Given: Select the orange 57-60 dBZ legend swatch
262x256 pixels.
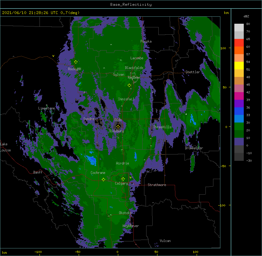Looking at the screenshot, I should (239, 50).
